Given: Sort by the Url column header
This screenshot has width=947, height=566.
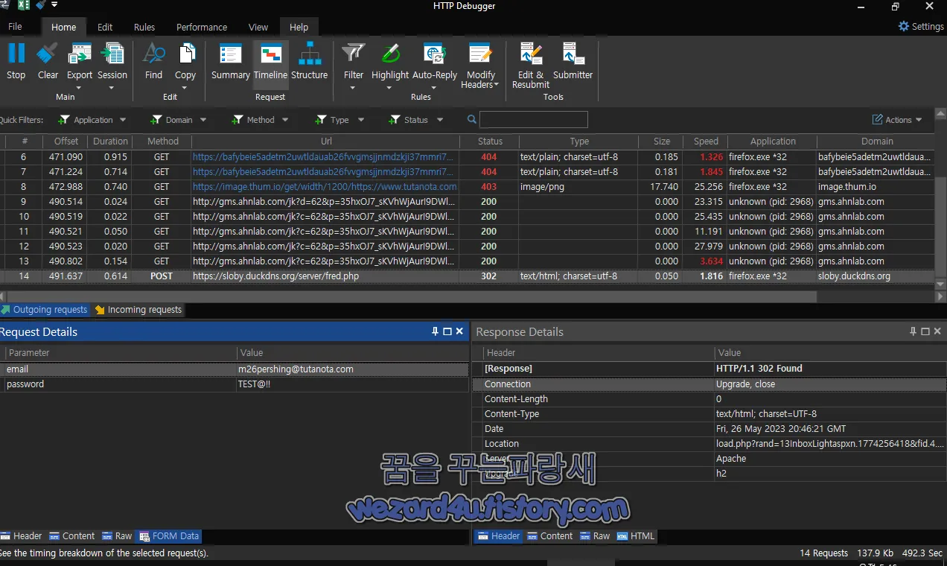Looking at the screenshot, I should pyautogui.click(x=326, y=141).
